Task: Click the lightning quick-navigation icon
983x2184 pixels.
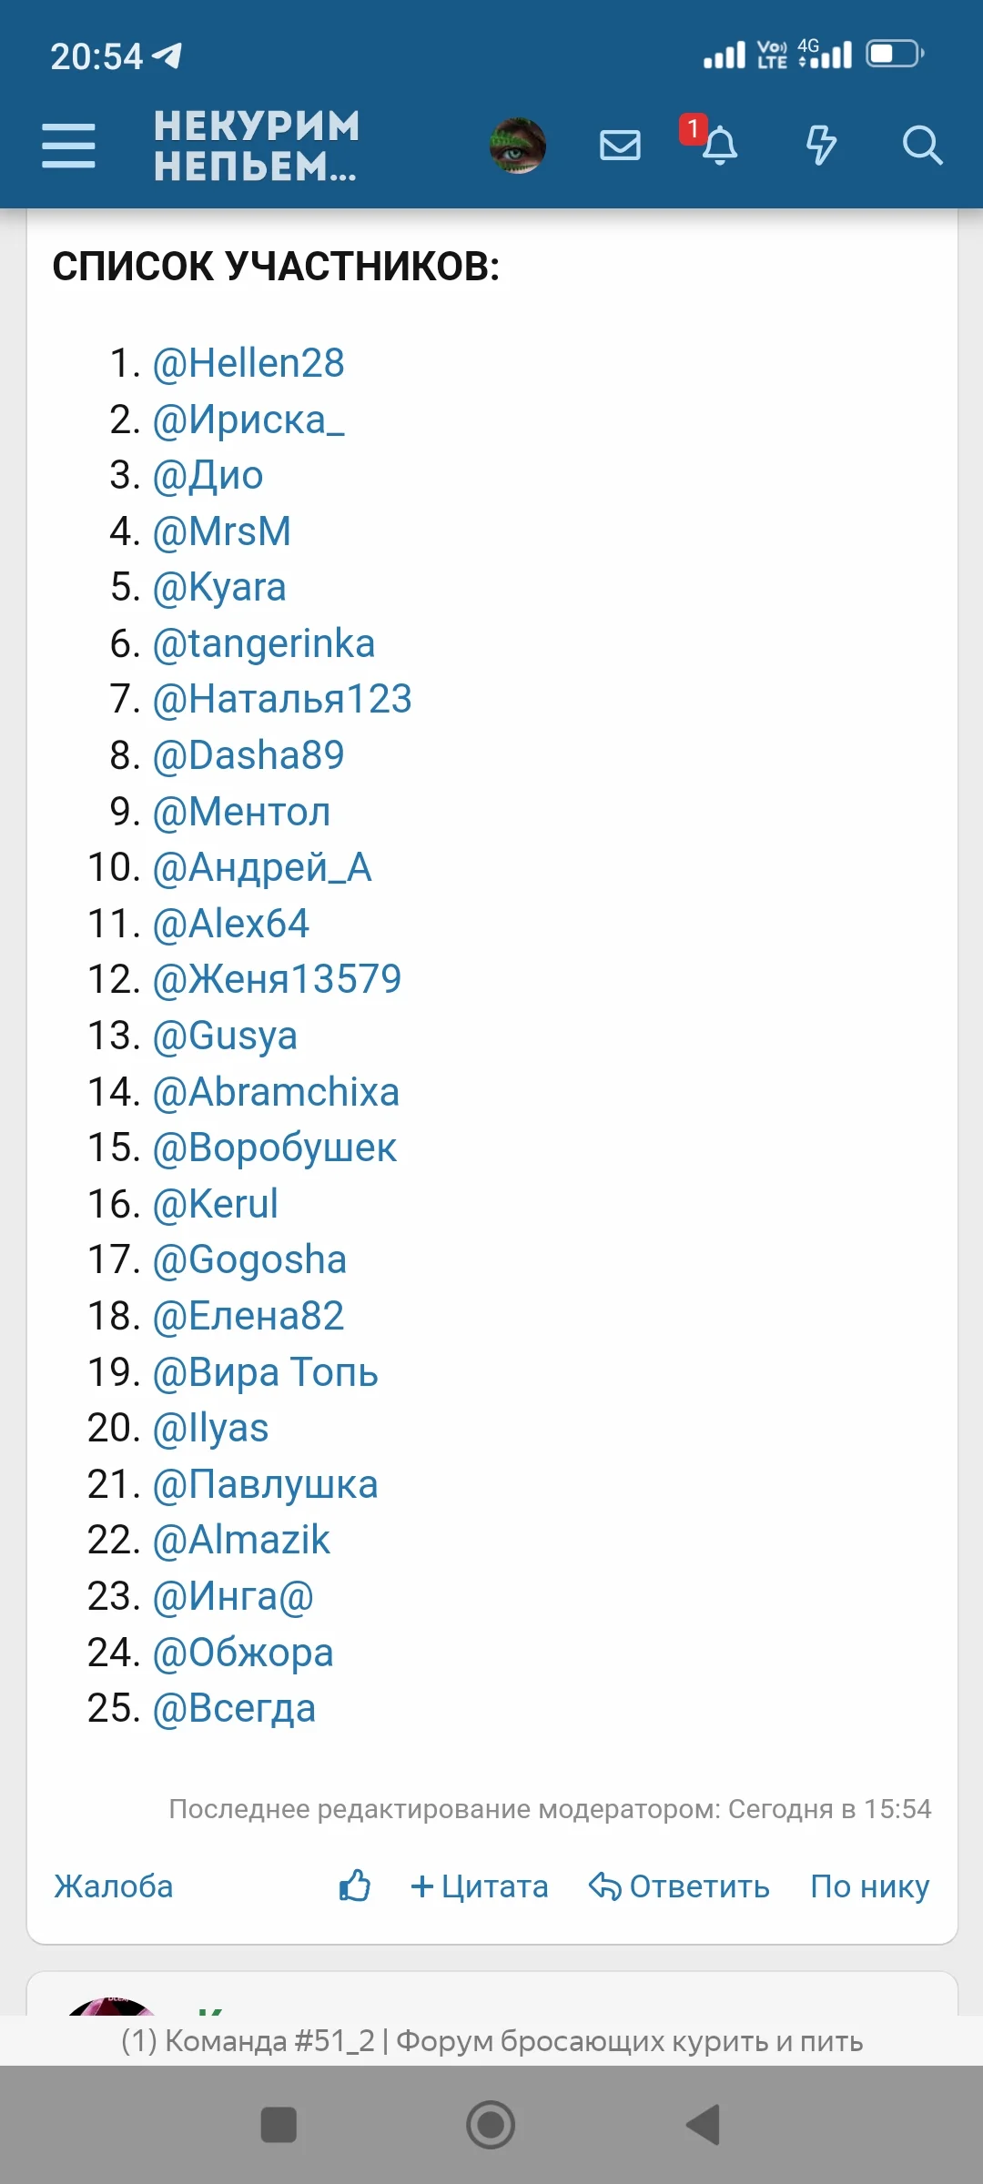Action: (x=820, y=146)
